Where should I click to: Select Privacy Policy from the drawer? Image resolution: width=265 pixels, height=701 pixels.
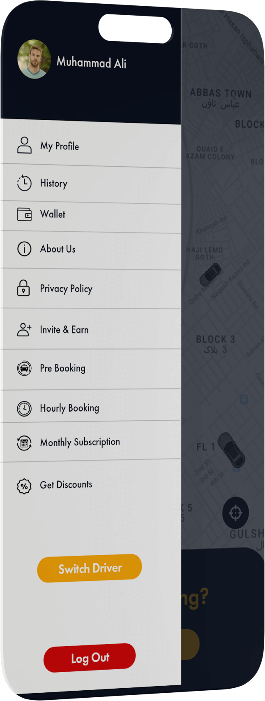(66, 289)
